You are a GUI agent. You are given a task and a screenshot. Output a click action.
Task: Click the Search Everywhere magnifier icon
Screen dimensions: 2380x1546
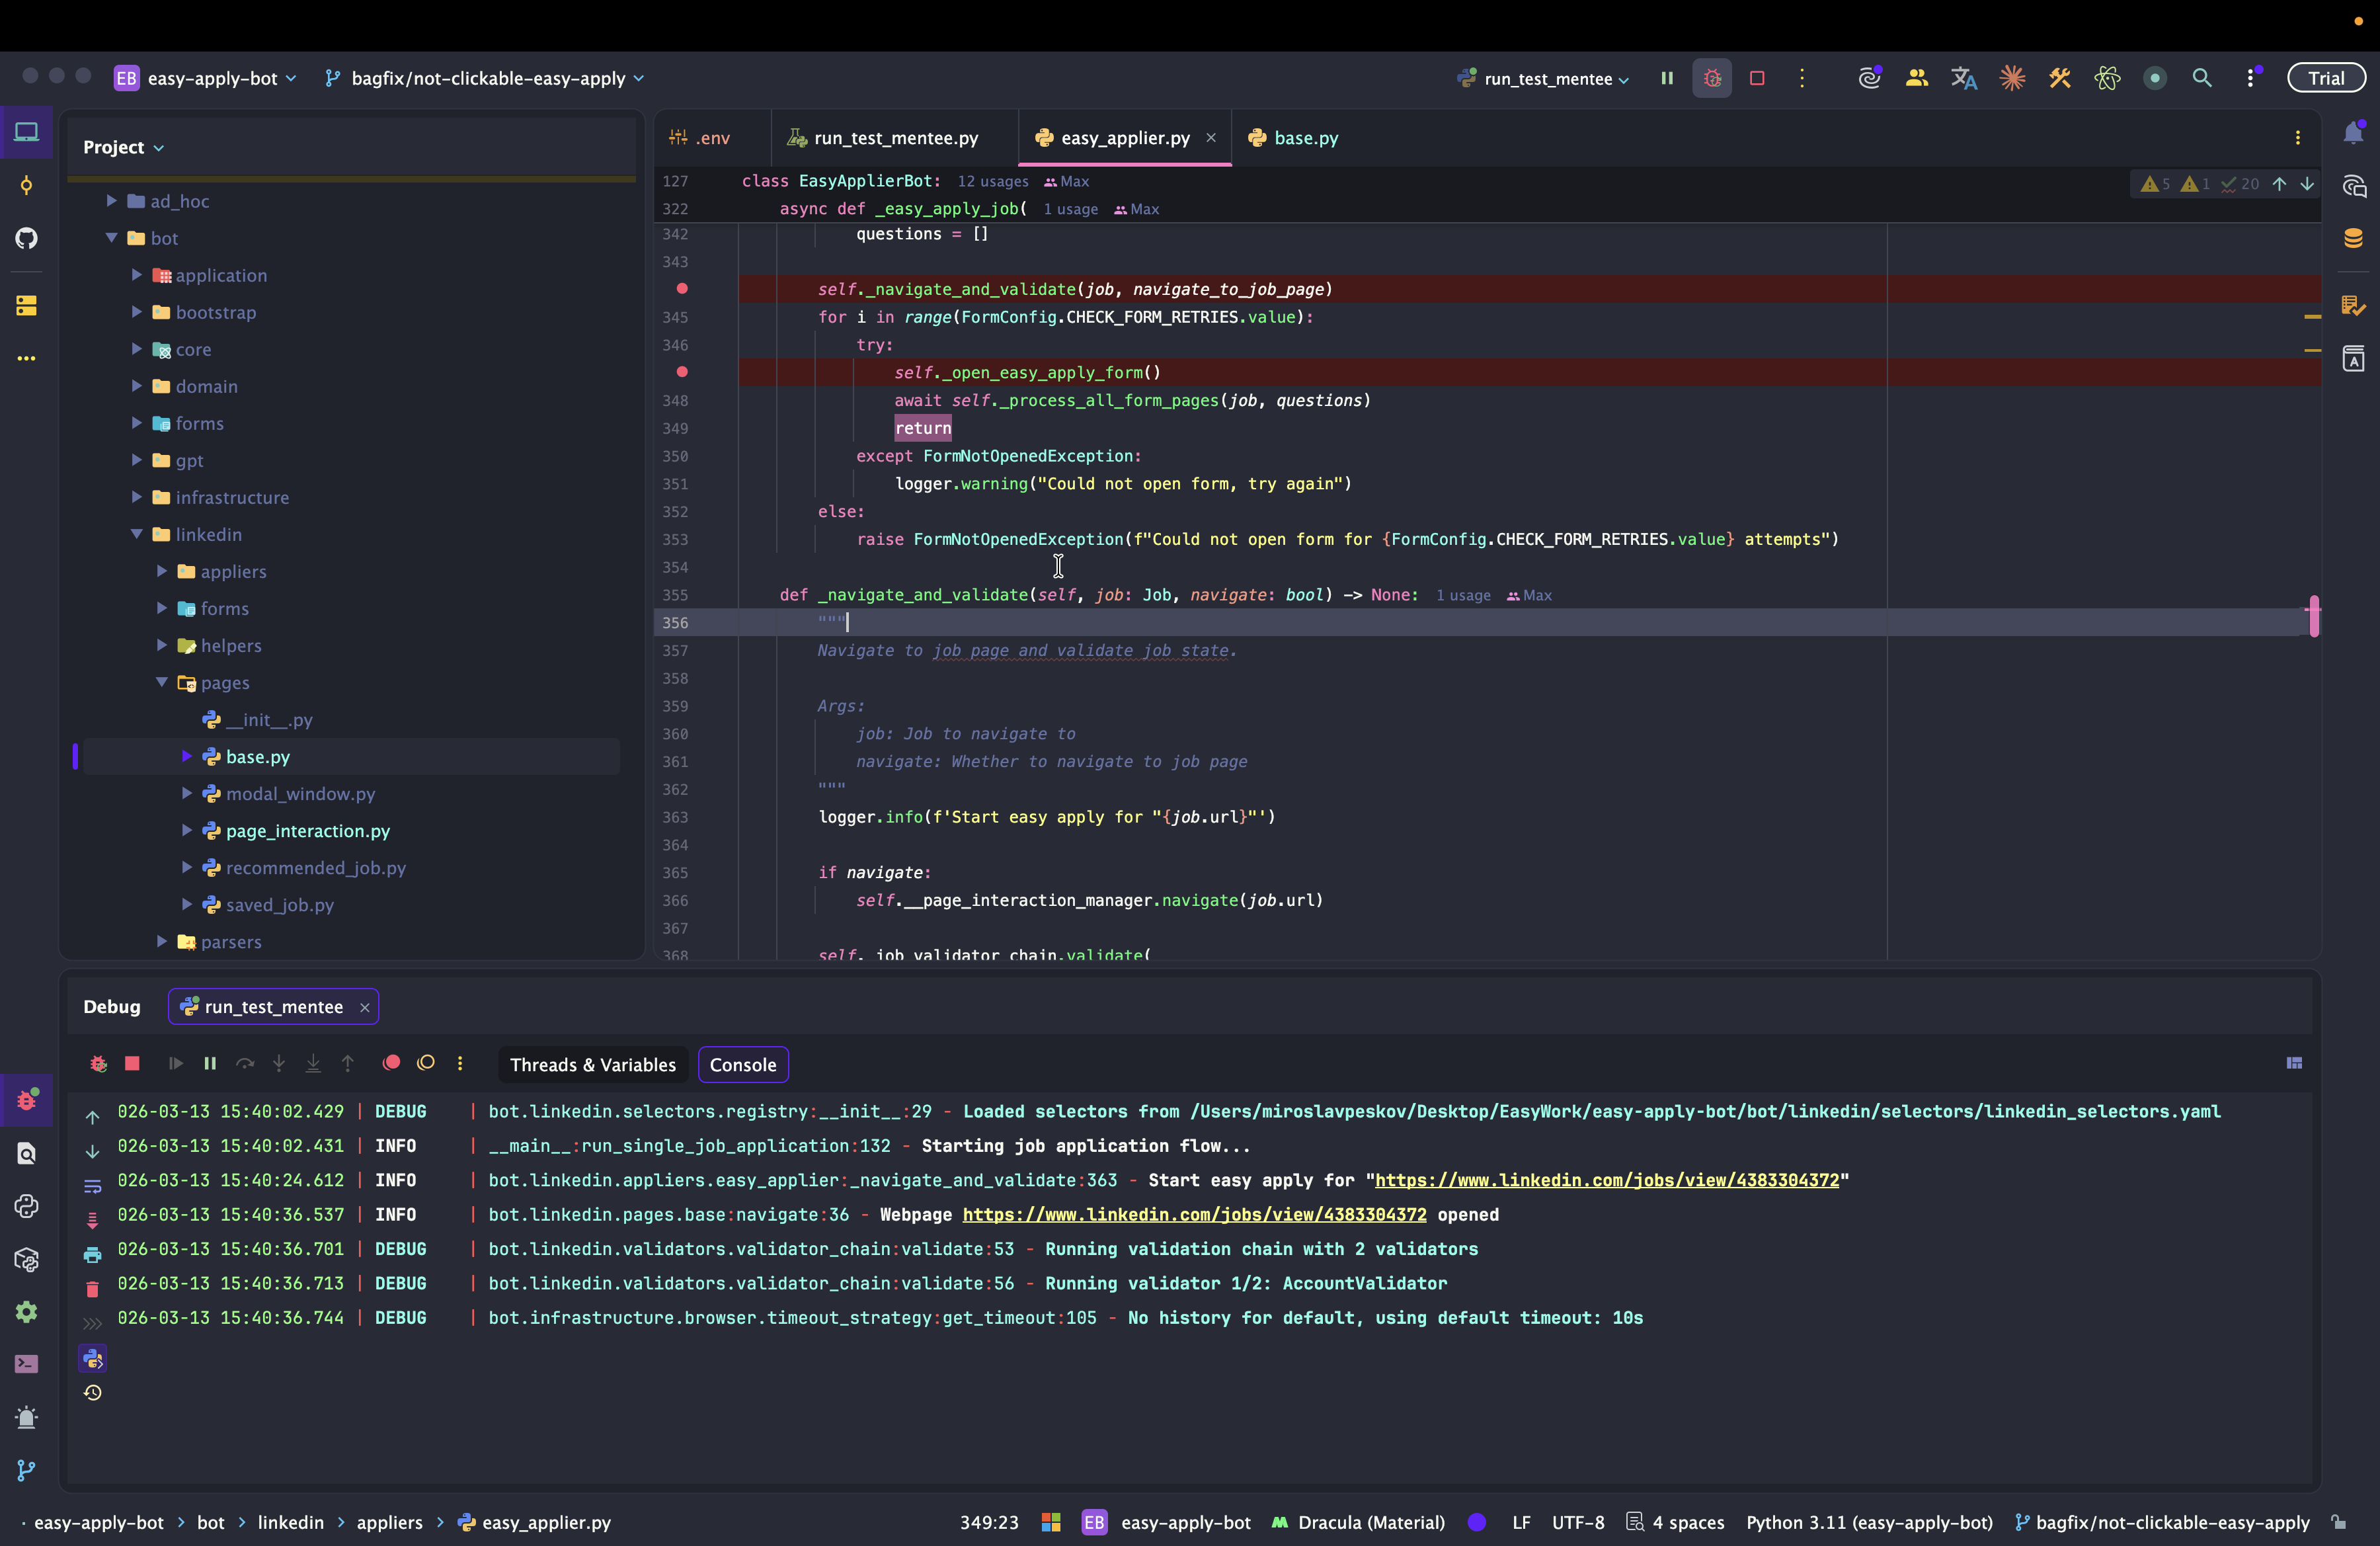(2201, 78)
